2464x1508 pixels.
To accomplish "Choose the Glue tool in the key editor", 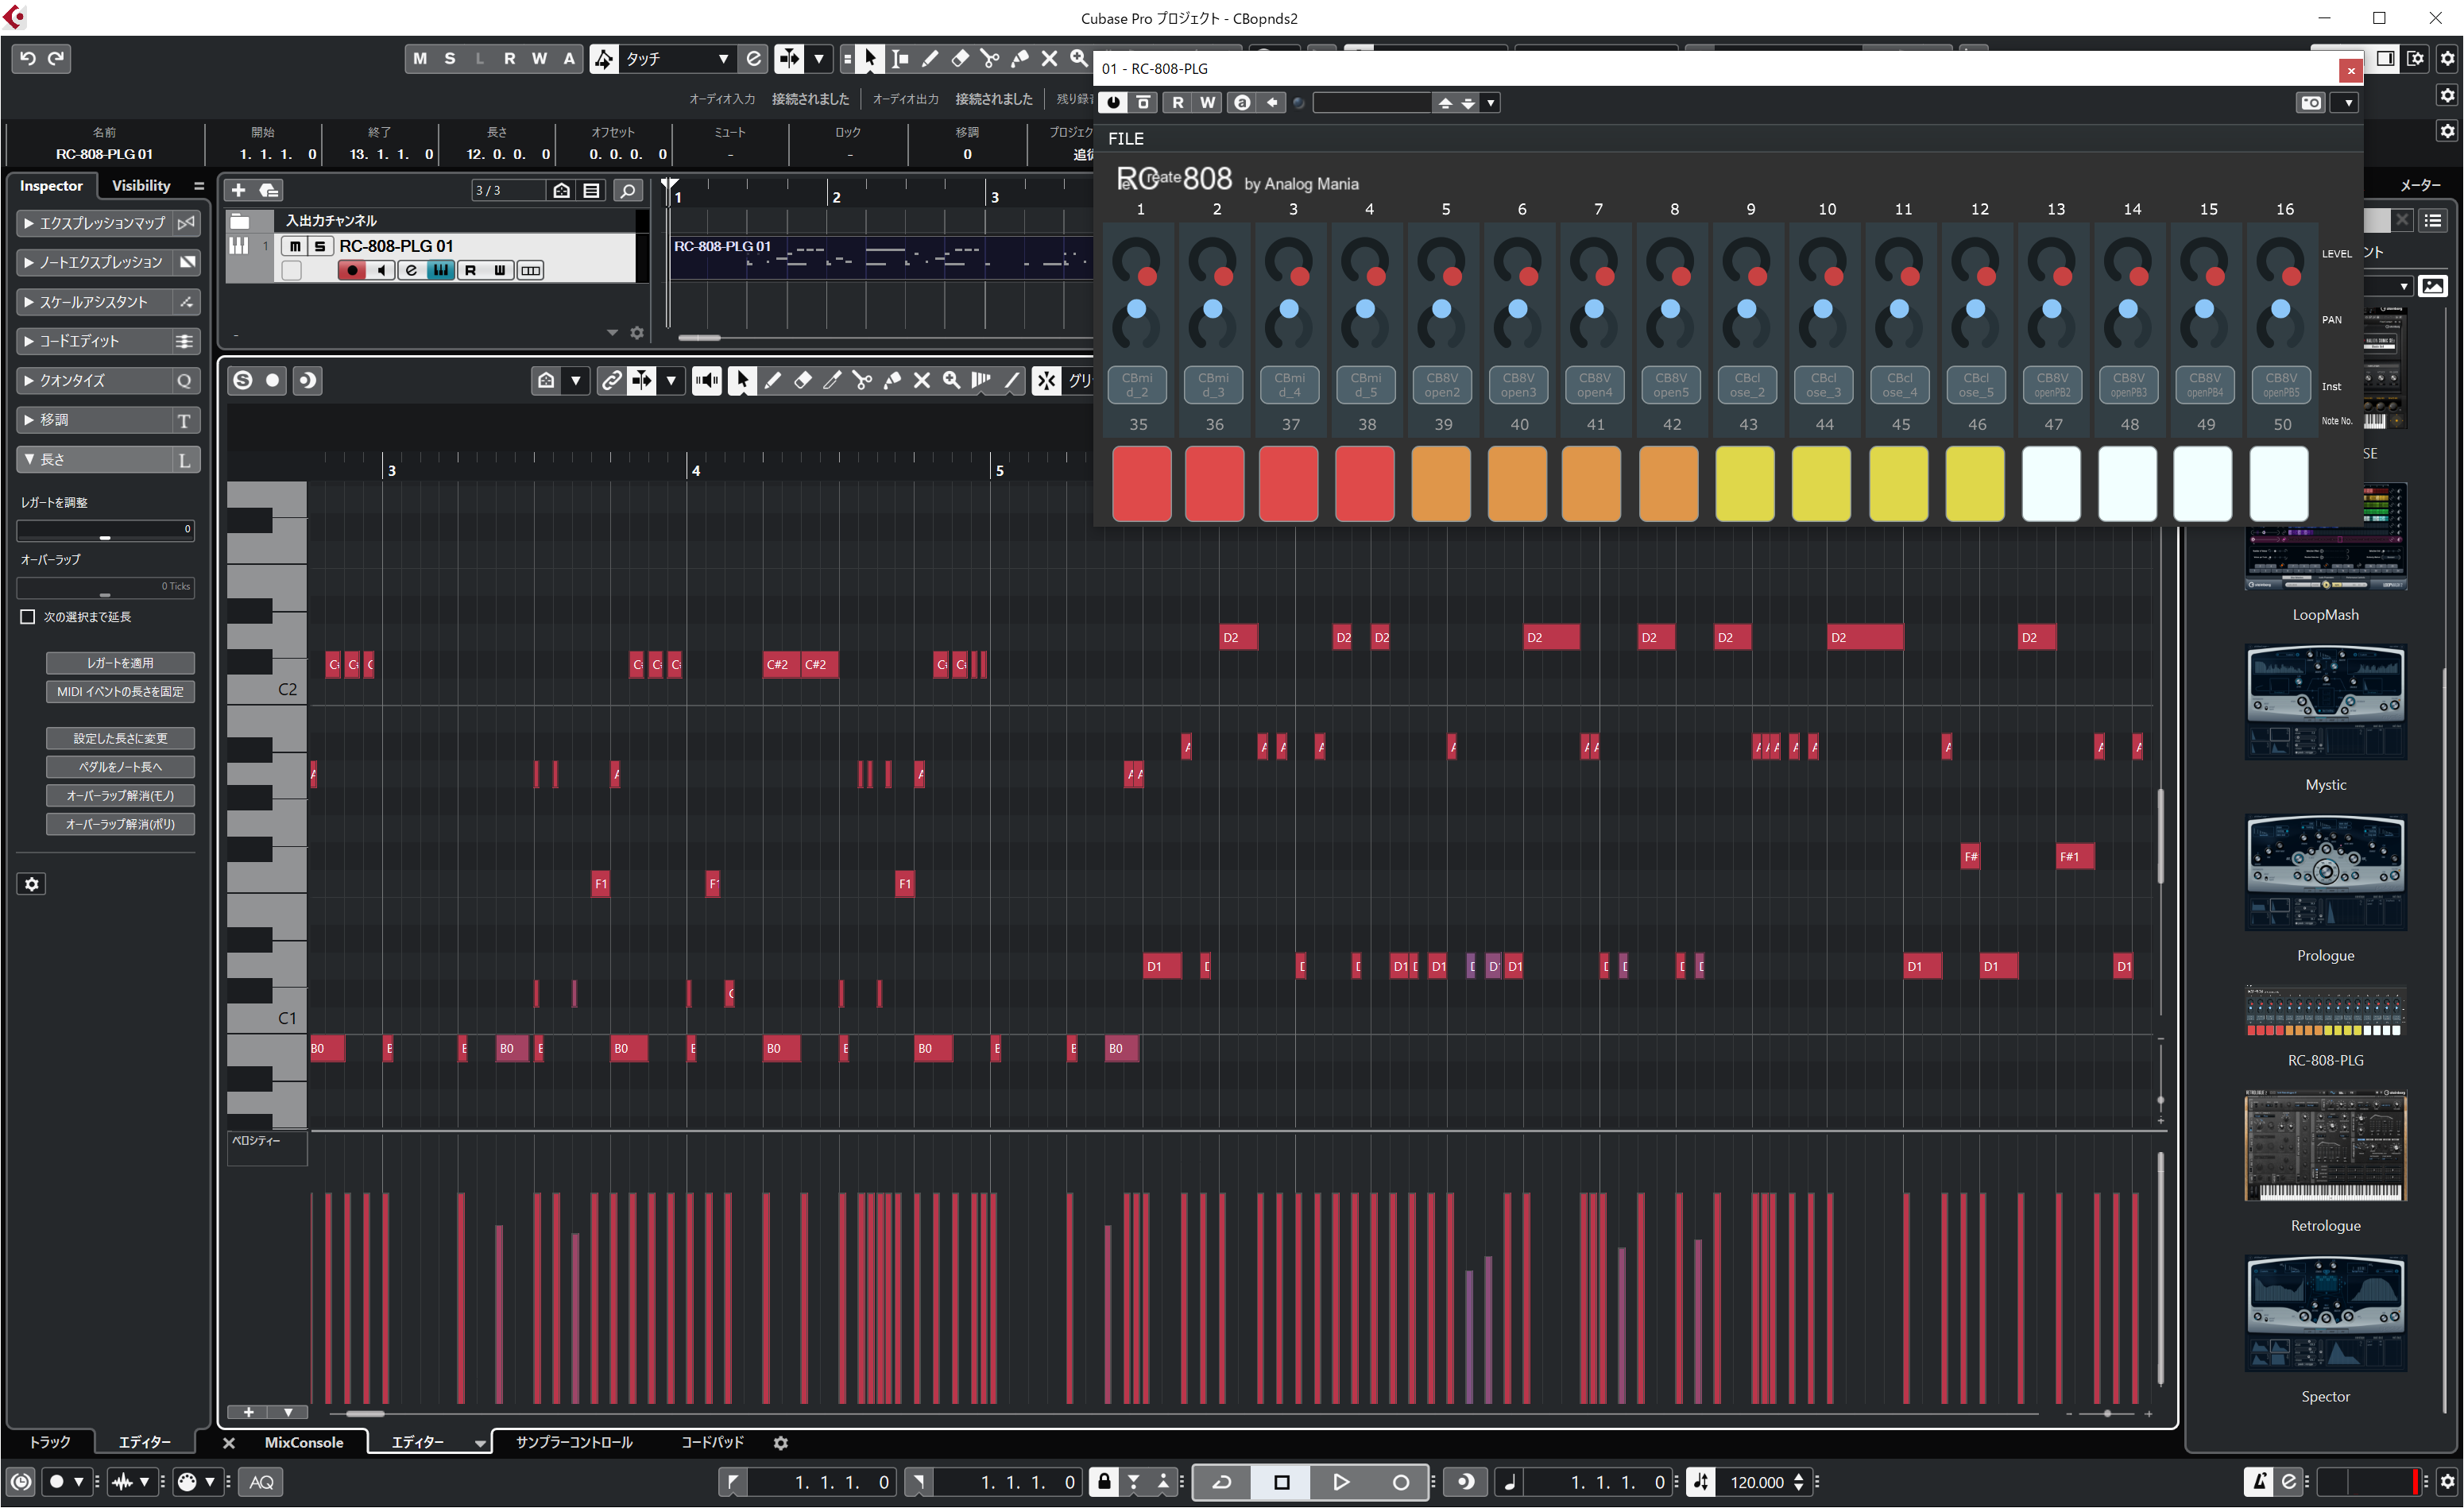I will click(892, 380).
